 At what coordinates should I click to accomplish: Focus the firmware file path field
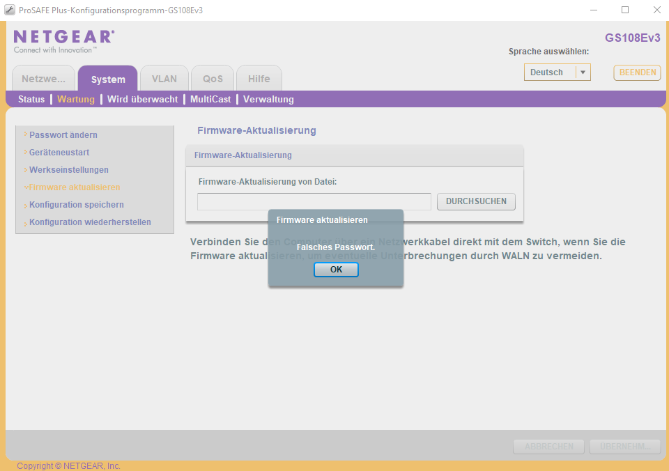(x=314, y=201)
